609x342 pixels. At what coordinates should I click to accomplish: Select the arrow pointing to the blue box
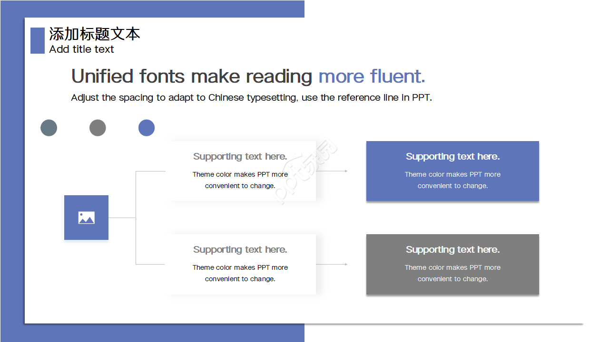point(332,171)
